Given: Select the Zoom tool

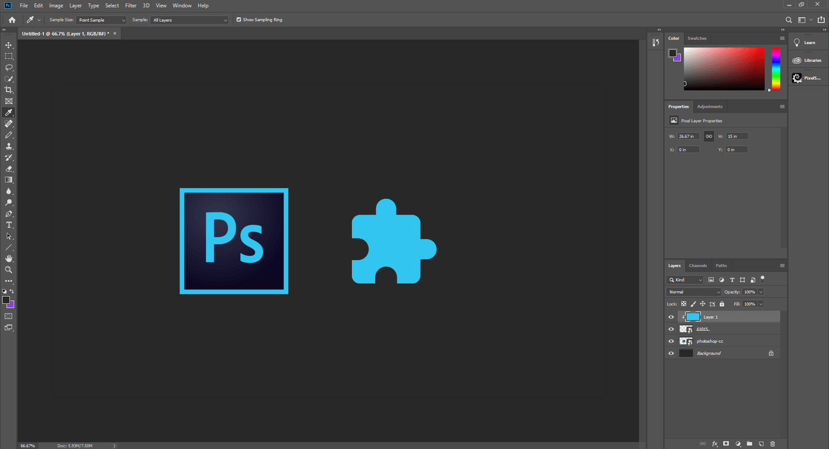Looking at the screenshot, I should tap(9, 270).
